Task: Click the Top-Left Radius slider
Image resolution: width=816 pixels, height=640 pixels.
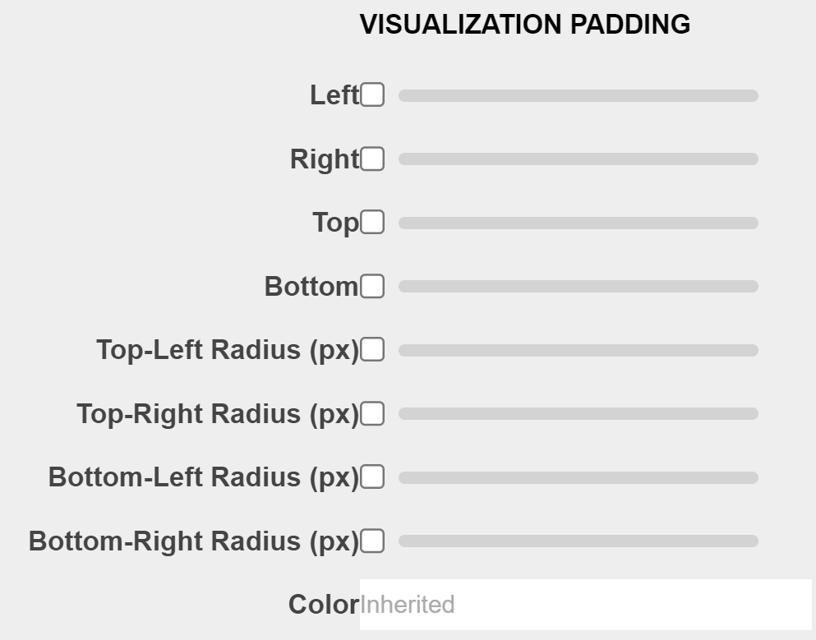Action: (578, 351)
